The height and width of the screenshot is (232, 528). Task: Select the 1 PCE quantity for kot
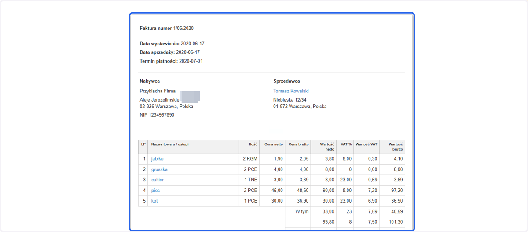click(x=250, y=201)
